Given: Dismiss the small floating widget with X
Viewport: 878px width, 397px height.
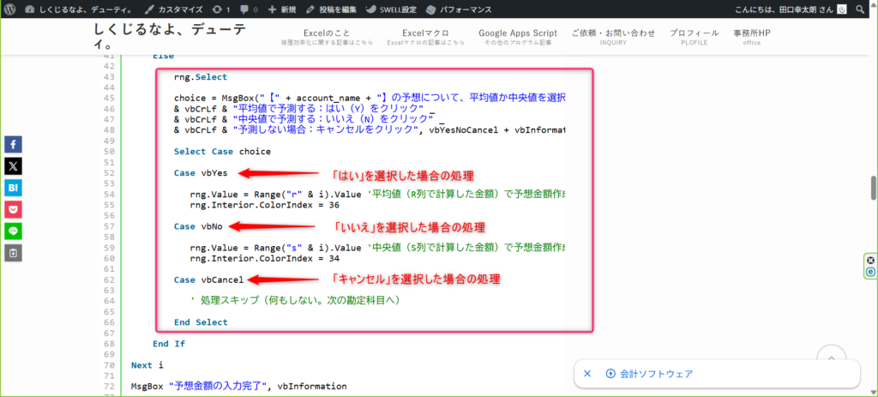Looking at the screenshot, I should pyautogui.click(x=870, y=260).
